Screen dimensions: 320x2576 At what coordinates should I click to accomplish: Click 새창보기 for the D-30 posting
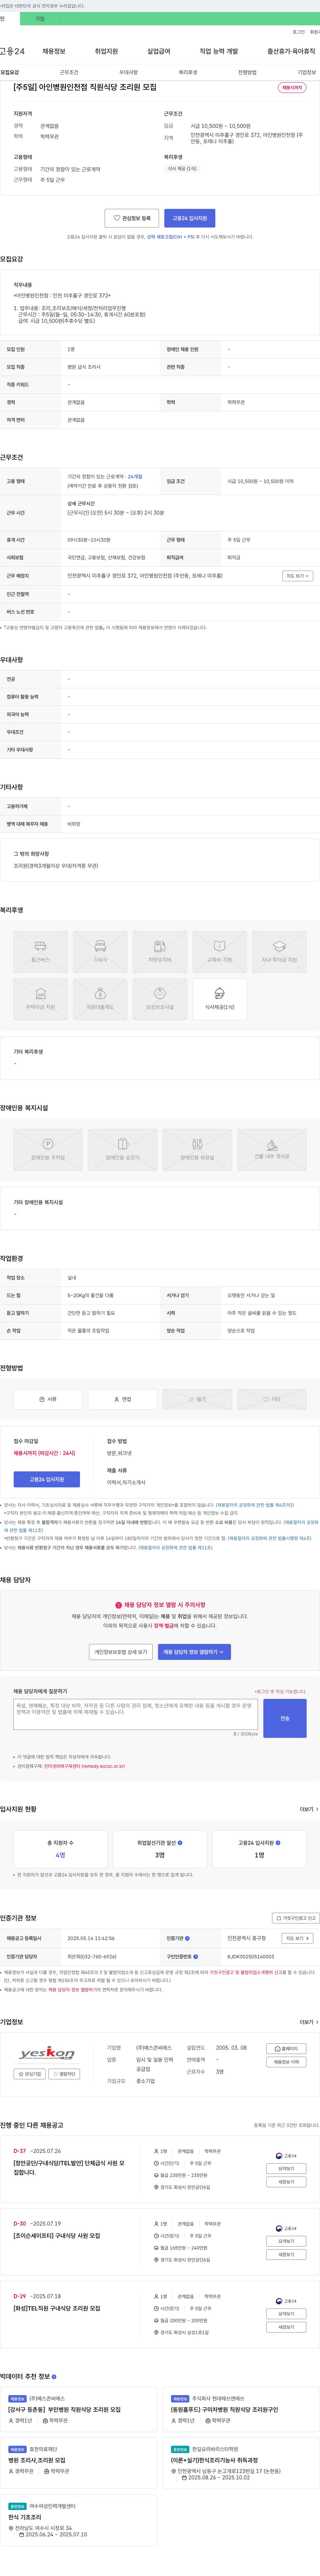[286, 2254]
